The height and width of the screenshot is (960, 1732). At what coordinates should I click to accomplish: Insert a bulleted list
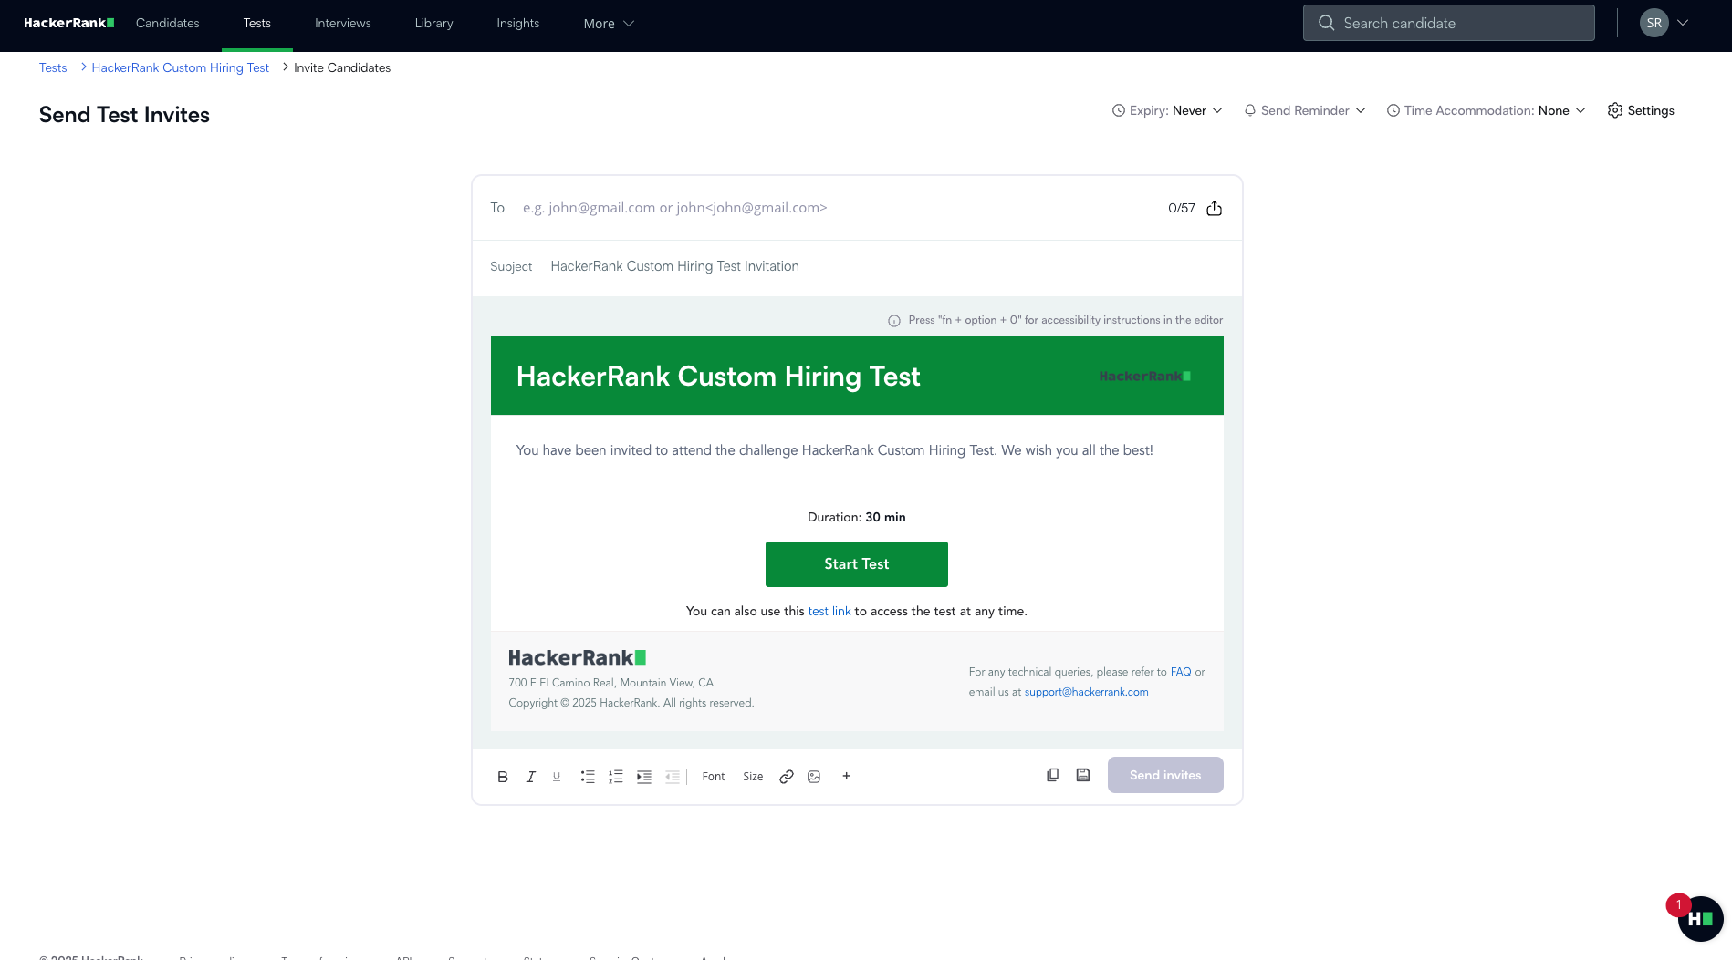click(x=588, y=777)
